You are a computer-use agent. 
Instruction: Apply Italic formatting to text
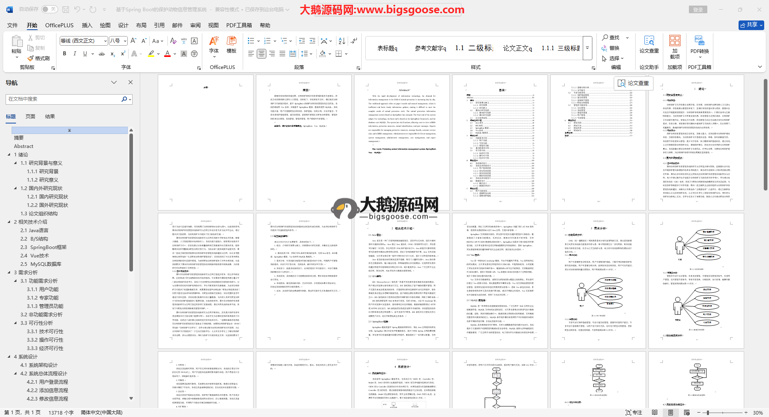coord(74,54)
